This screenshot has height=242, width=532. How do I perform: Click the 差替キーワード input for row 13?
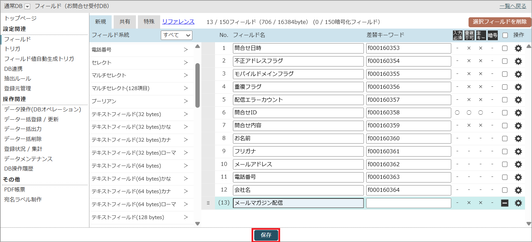coord(408,203)
